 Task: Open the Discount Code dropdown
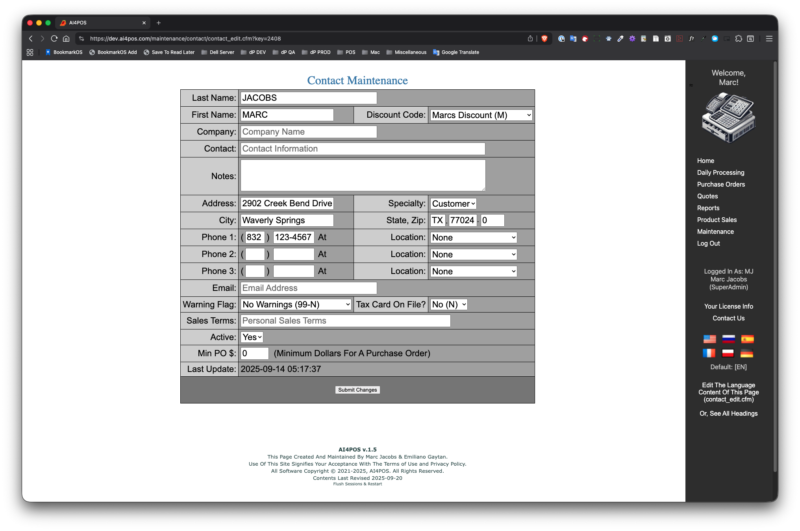pyautogui.click(x=481, y=115)
